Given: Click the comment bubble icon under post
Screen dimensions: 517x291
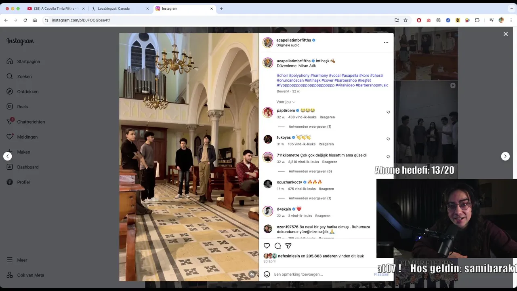Looking at the screenshot, I should [277, 246].
